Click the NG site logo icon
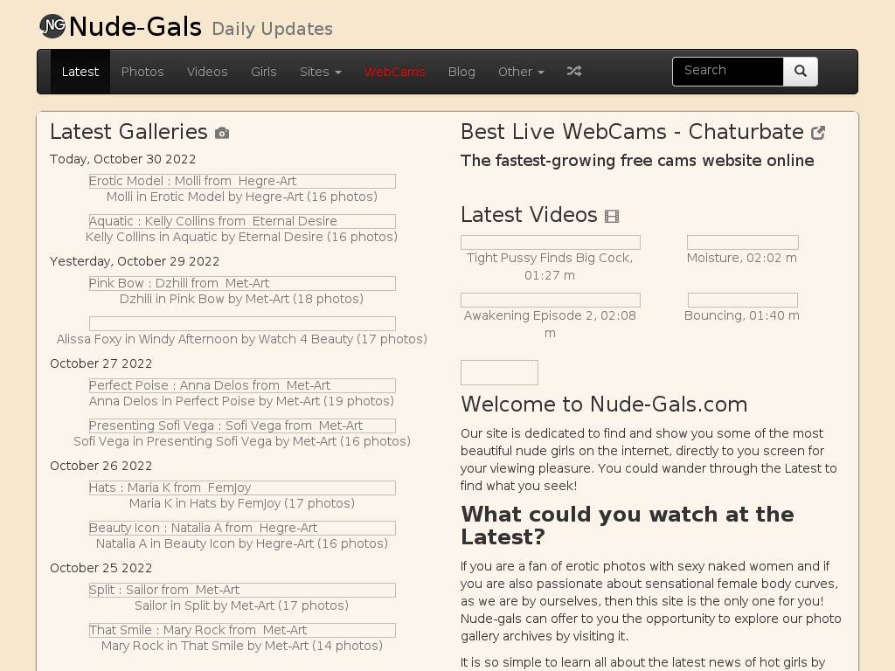The image size is (895, 671). pos(52,26)
